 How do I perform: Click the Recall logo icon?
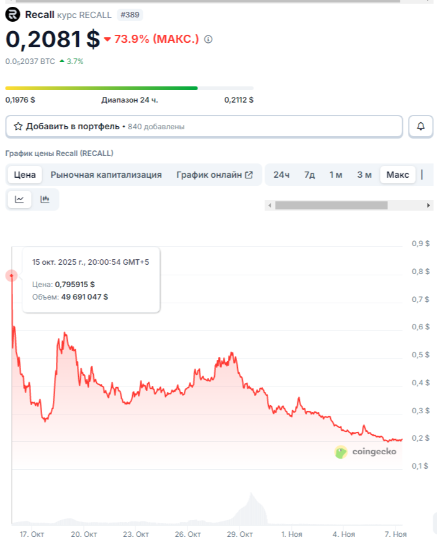(12, 14)
